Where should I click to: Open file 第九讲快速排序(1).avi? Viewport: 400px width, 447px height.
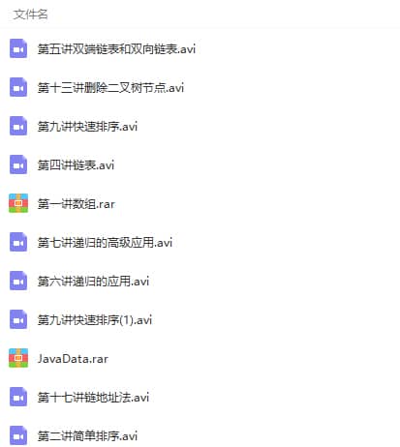click(x=95, y=320)
